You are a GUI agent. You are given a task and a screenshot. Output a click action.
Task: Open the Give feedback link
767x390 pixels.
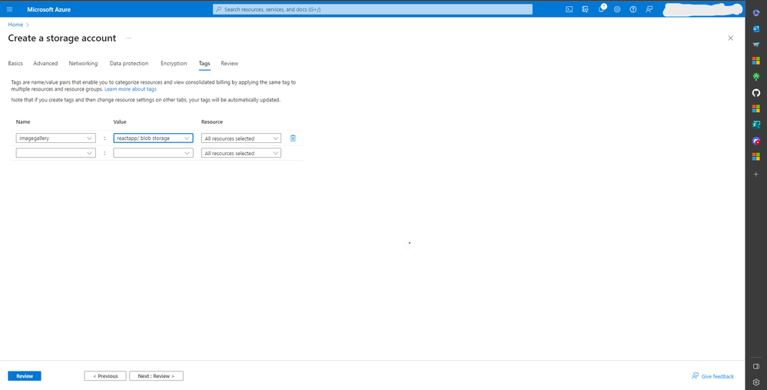(712, 376)
